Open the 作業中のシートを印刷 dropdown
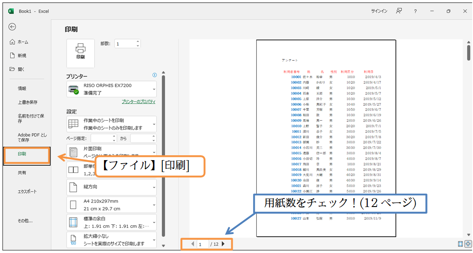This screenshot has width=473, height=253. [x=112, y=124]
